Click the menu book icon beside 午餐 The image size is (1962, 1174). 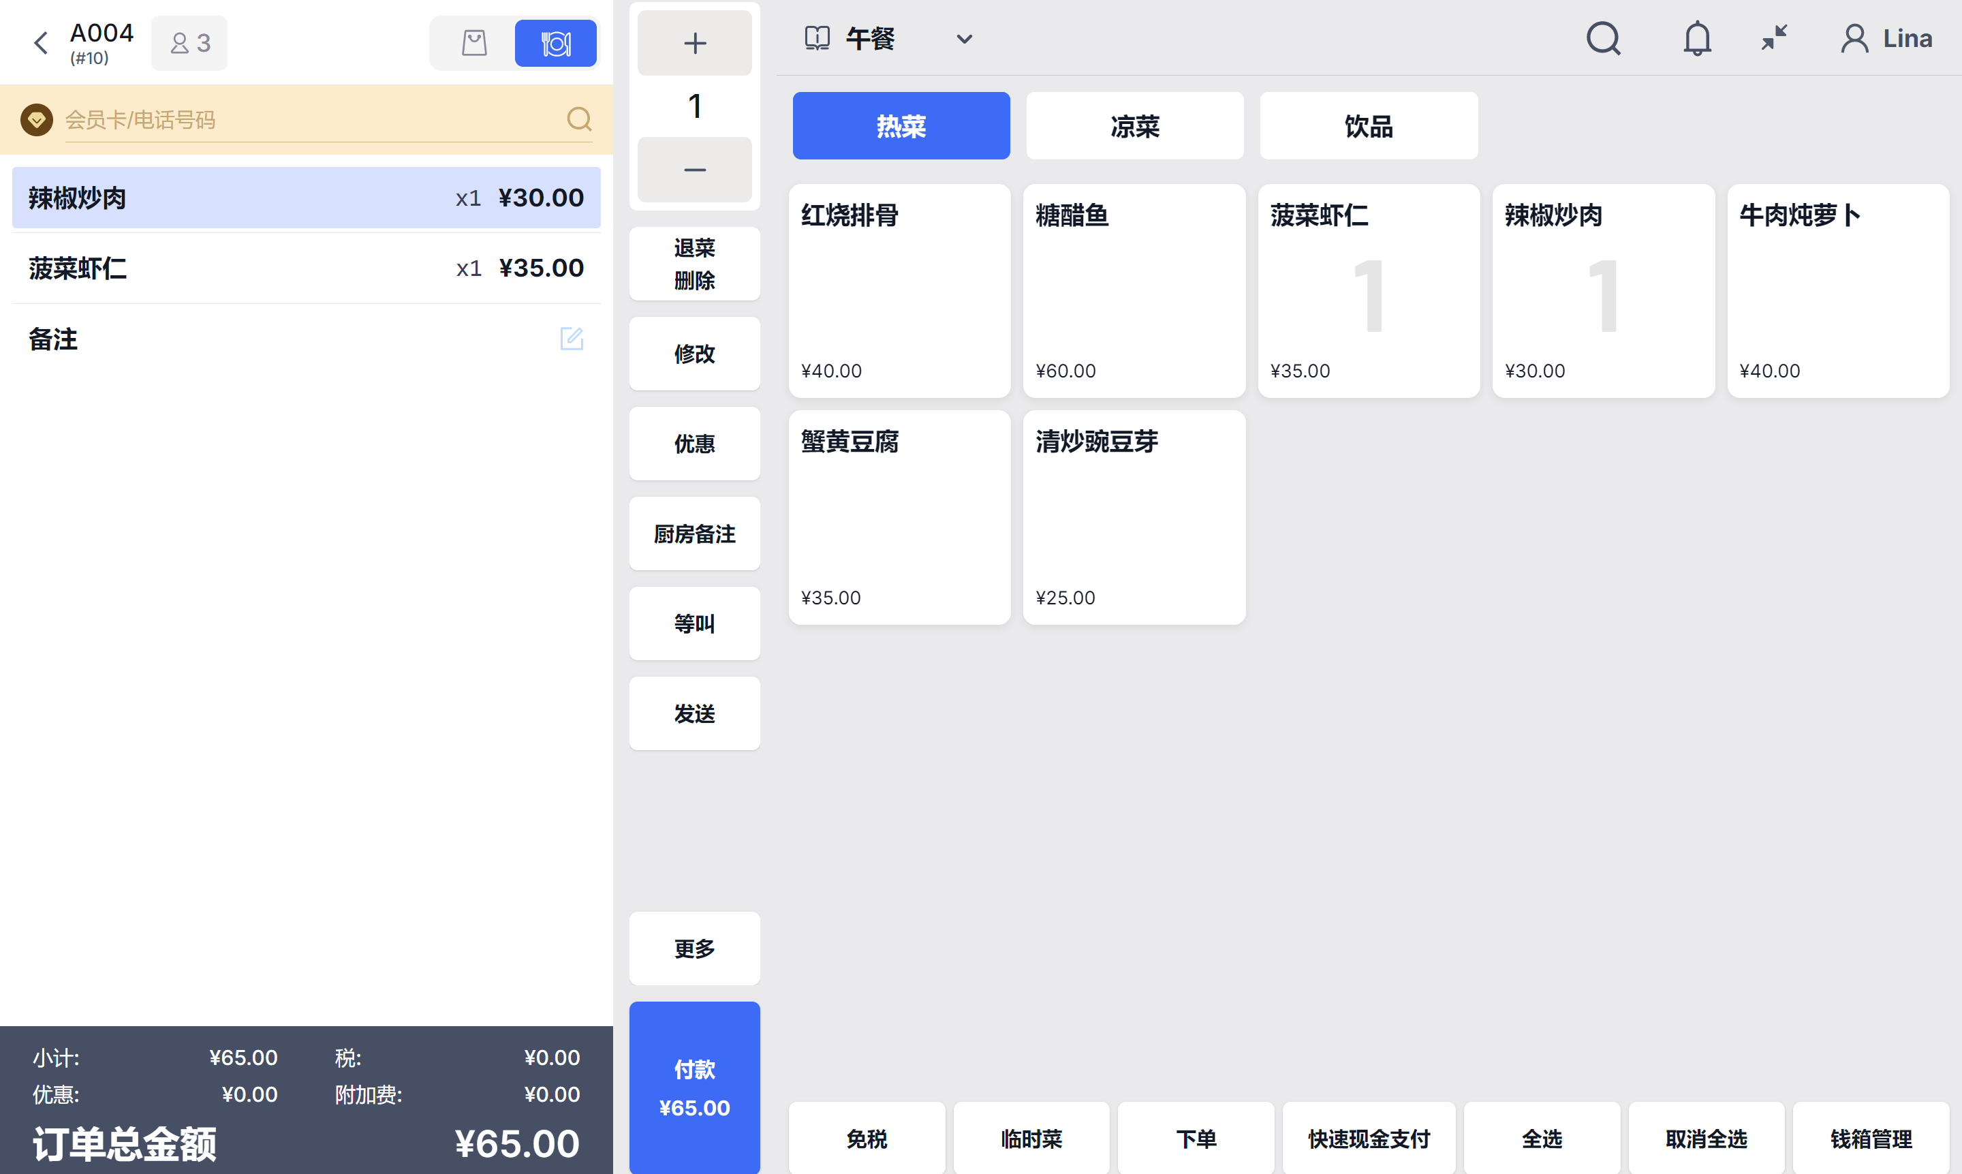817,38
